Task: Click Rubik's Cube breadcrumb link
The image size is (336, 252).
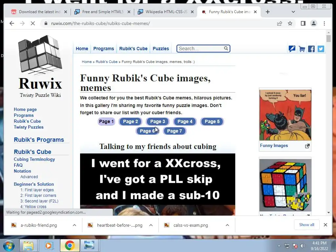Action: coord(107,62)
